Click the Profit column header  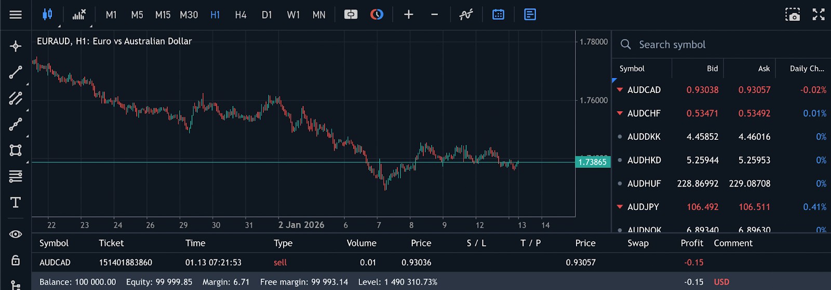coord(692,243)
